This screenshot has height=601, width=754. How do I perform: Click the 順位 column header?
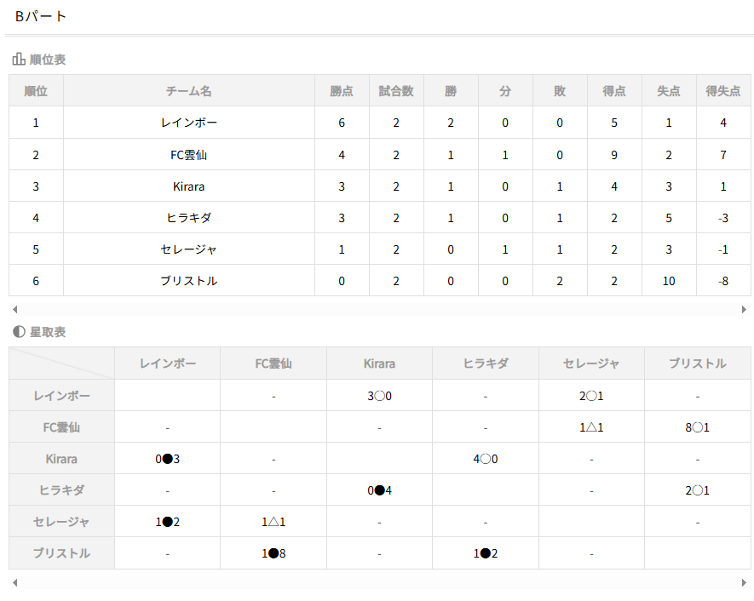[36, 91]
